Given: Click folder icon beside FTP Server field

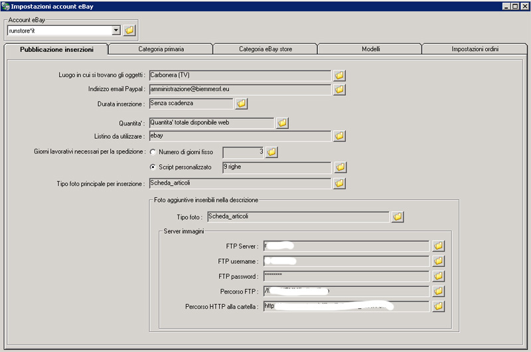Looking at the screenshot, I should (x=438, y=246).
